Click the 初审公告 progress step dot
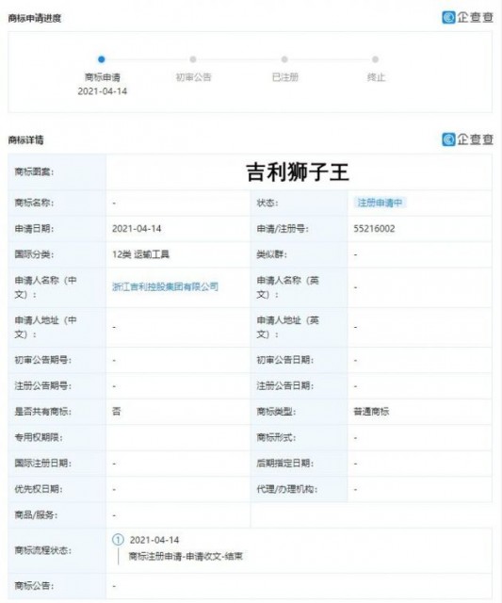This screenshot has height=603, width=502. pos(193,59)
